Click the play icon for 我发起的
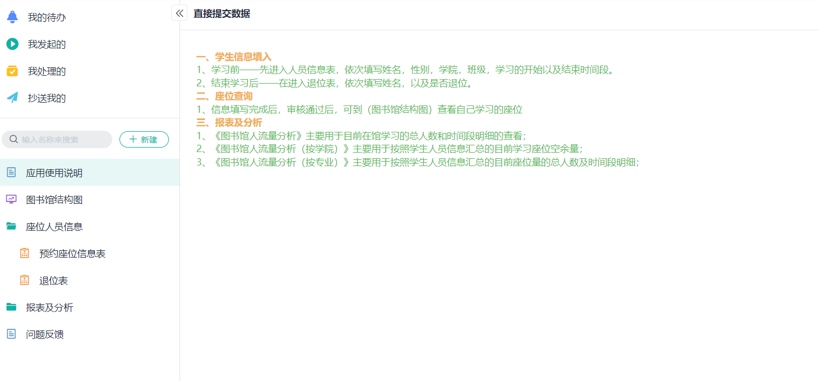This screenshot has height=381, width=819. (12, 44)
